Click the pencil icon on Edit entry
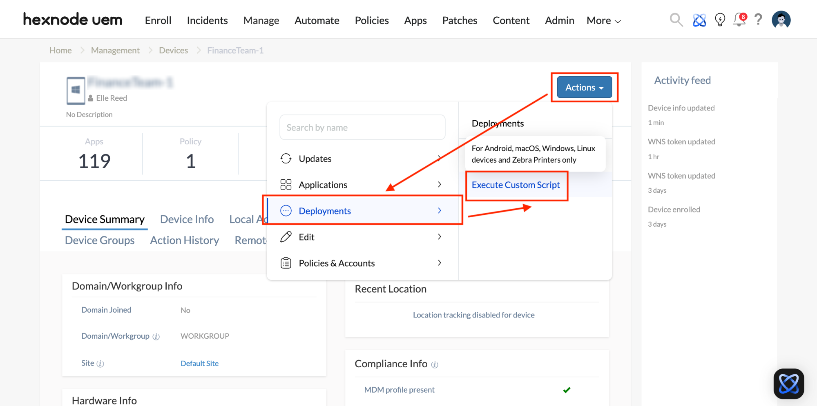Viewport: 817px width, 406px height. point(286,236)
